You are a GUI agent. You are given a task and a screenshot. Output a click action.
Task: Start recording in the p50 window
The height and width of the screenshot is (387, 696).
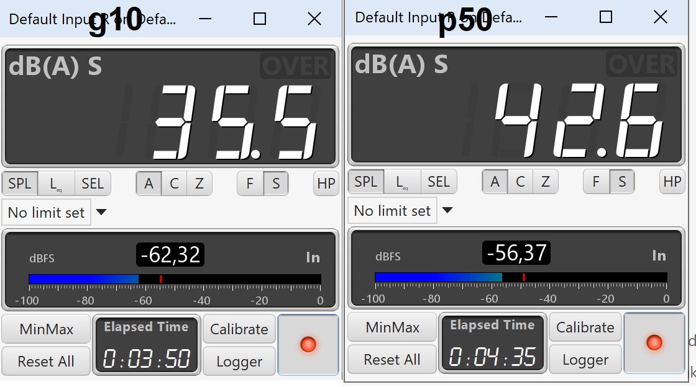click(x=654, y=343)
